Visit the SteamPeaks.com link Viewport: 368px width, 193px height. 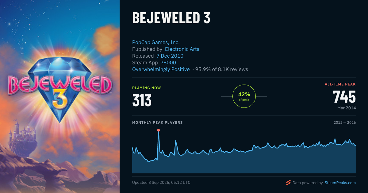340,183
